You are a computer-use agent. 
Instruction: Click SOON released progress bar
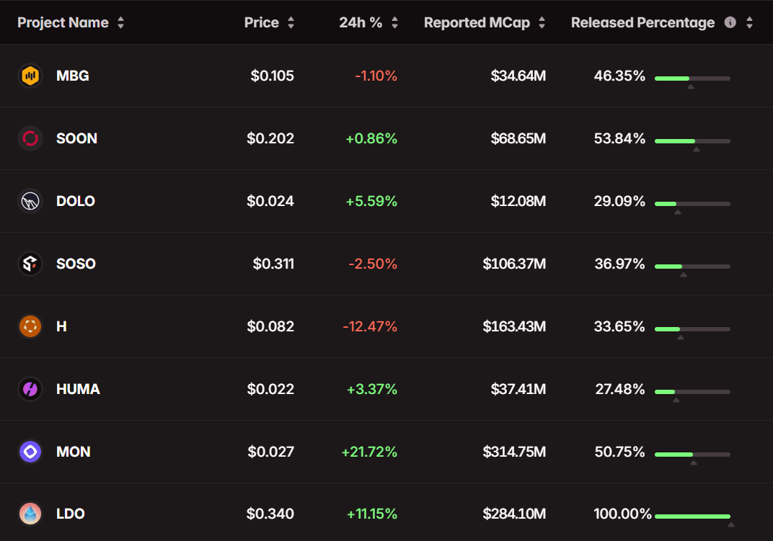coord(692,141)
